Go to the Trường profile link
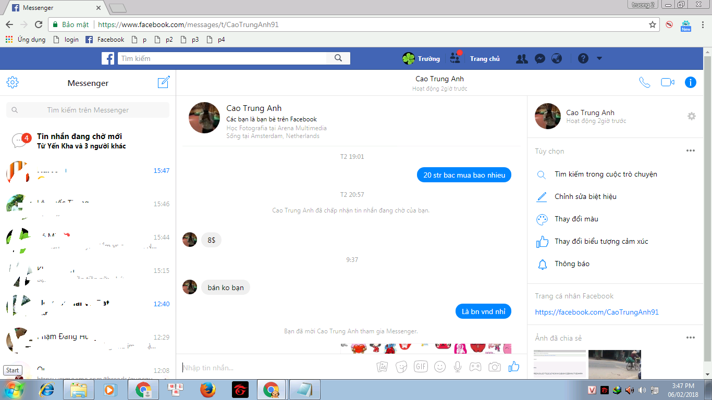The height and width of the screenshot is (400, 712). point(421,59)
